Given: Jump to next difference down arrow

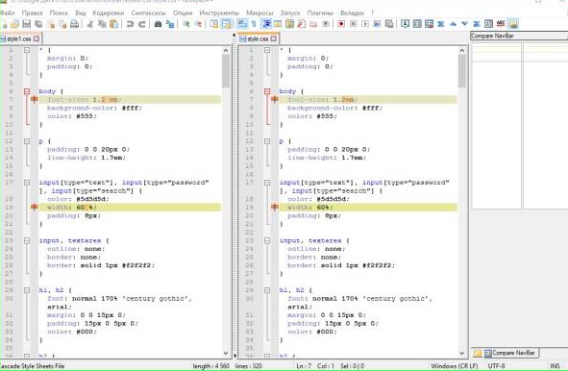Looking at the screenshot, I should click(465, 24).
